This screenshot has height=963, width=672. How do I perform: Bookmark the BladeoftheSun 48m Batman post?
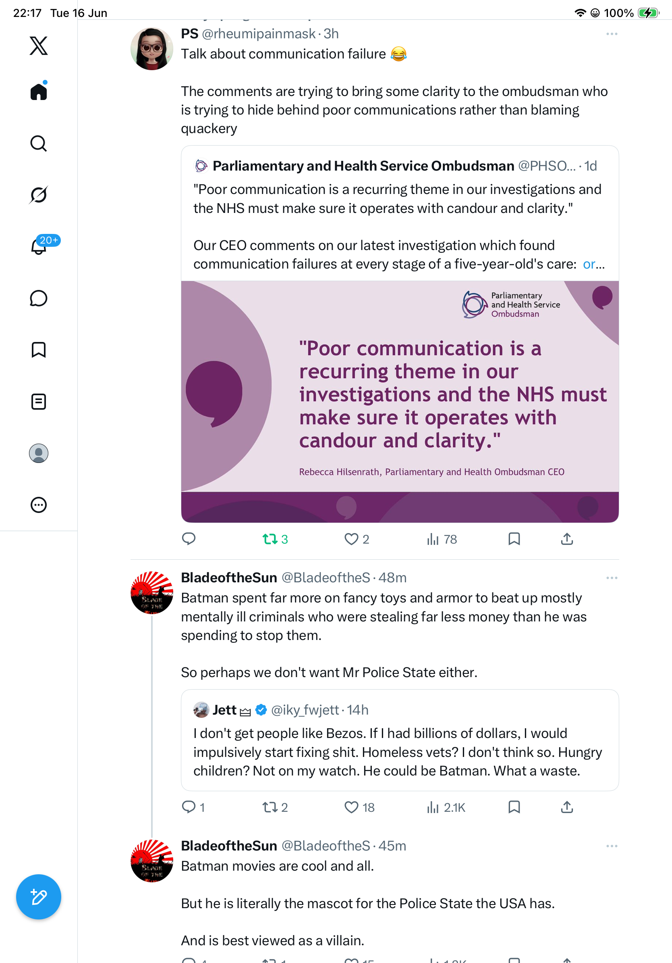tap(514, 807)
